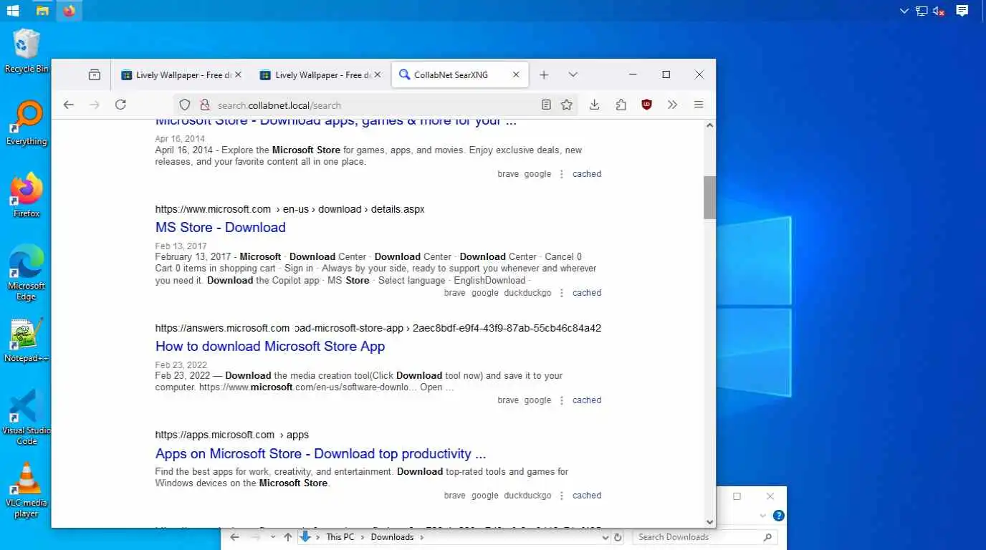Click duckduckgo engine label under MS Store - Download
Viewport: 986px width, 550px height.
pyautogui.click(x=527, y=293)
